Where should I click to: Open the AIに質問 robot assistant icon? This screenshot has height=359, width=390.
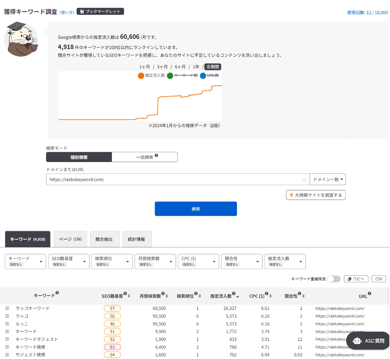tap(357, 341)
